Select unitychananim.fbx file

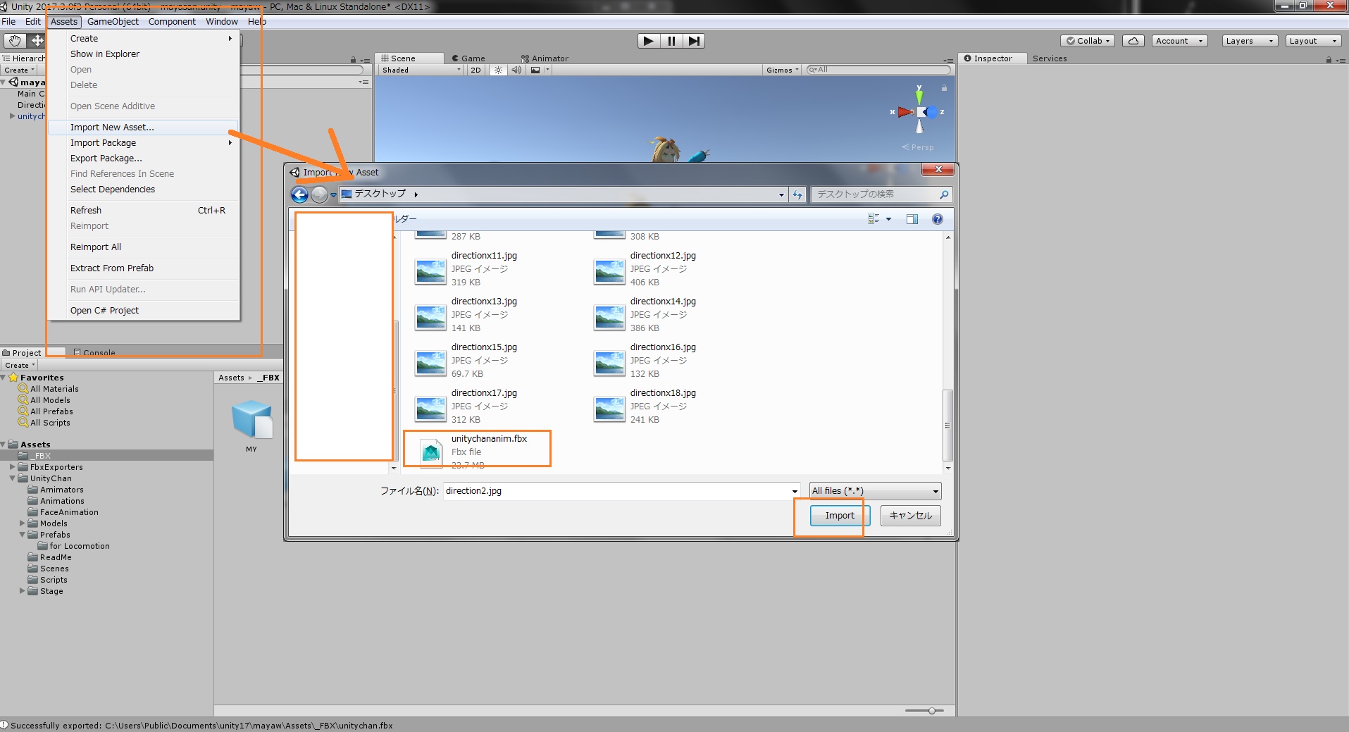click(476, 452)
